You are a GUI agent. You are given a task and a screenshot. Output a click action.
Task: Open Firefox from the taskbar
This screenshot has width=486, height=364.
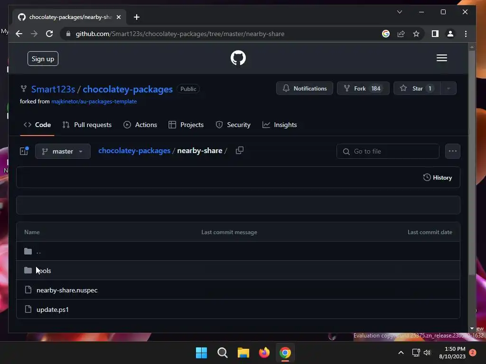(x=264, y=353)
